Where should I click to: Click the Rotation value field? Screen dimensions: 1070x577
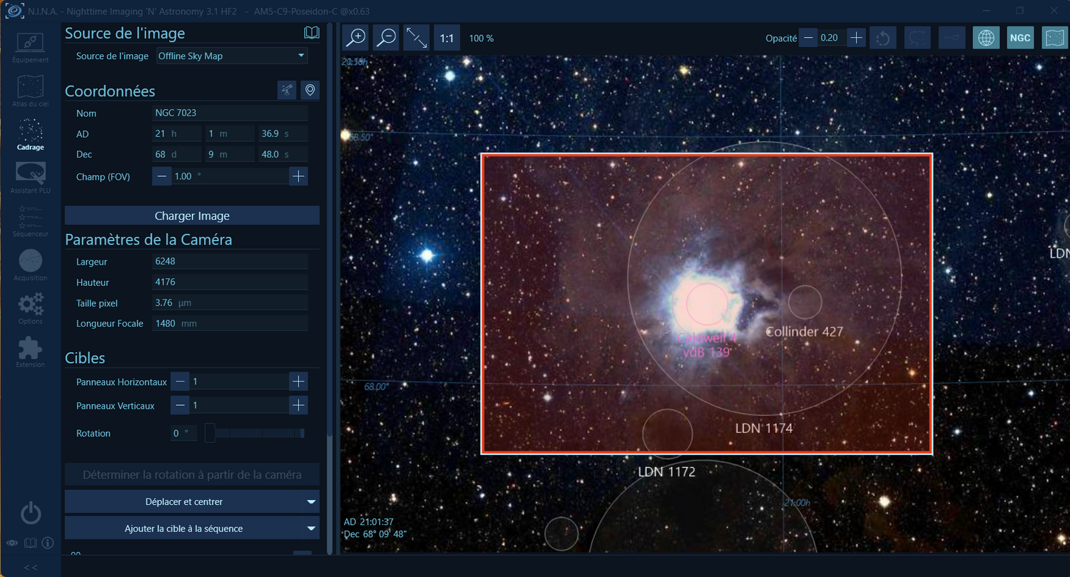click(x=183, y=433)
